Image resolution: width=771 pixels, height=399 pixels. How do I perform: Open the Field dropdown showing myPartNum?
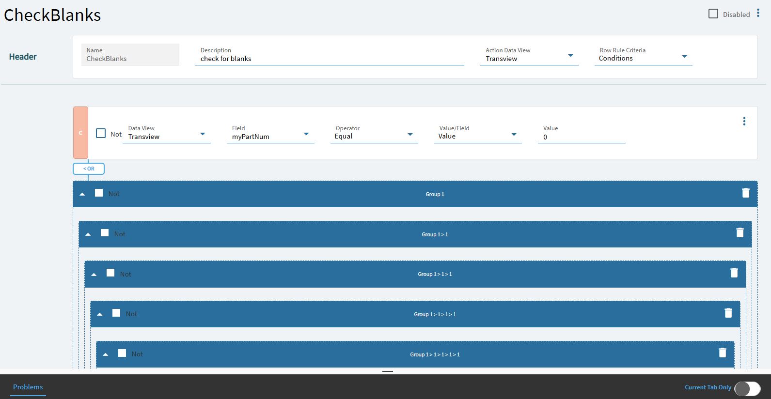coord(270,133)
